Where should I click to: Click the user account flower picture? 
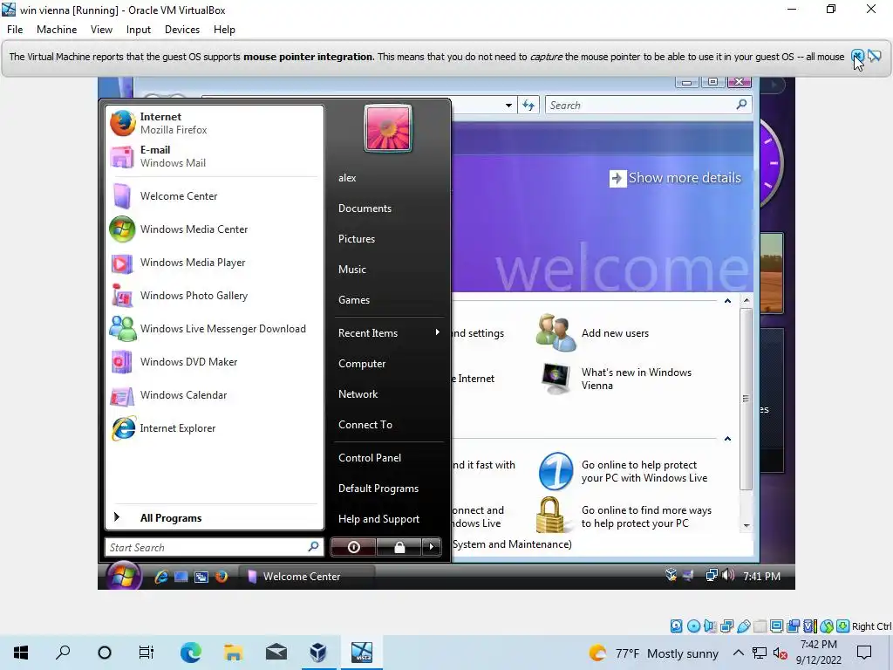388,129
